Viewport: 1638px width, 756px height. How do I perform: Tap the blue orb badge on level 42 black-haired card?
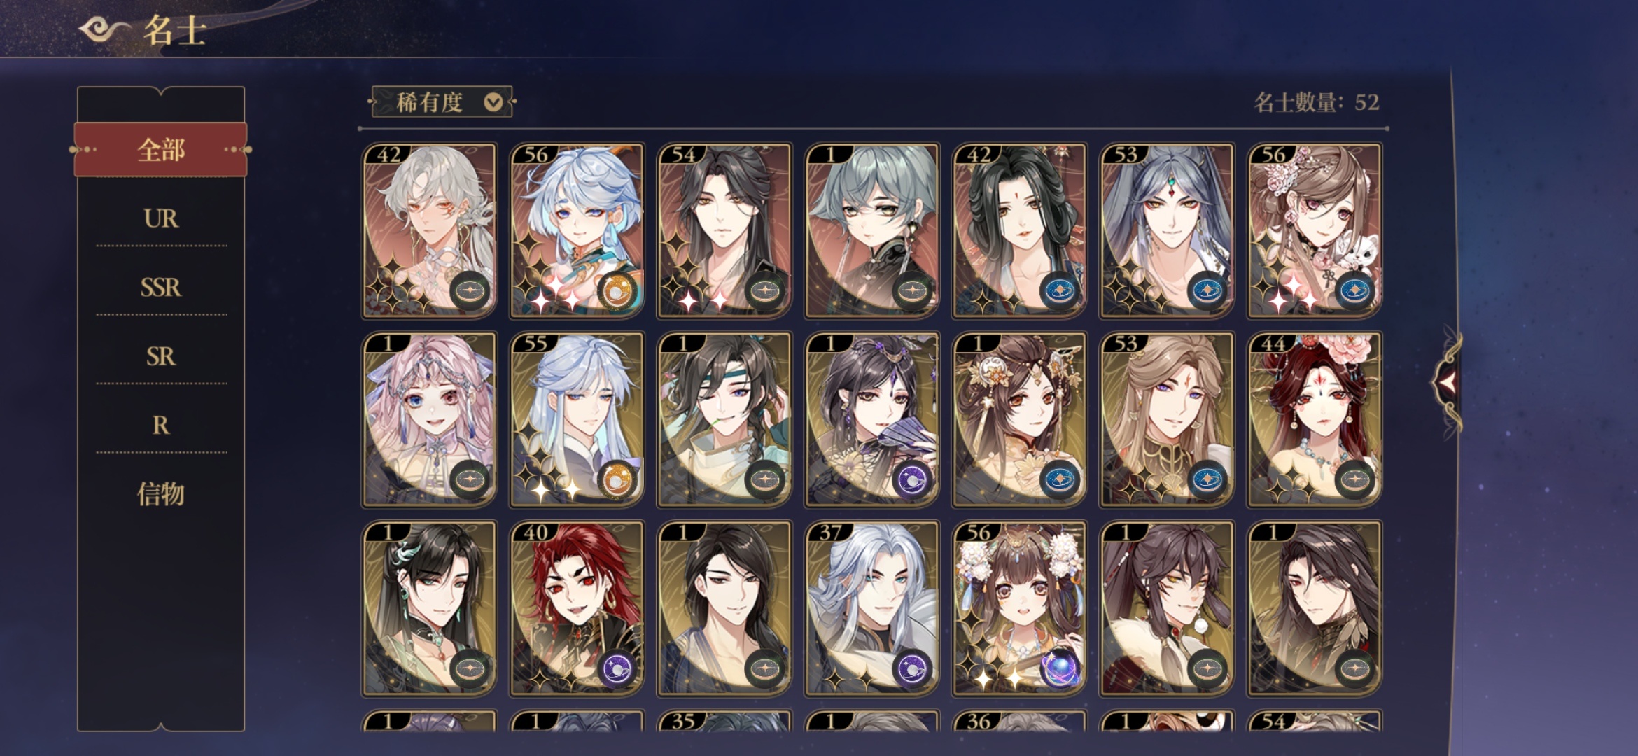pyautogui.click(x=1060, y=290)
